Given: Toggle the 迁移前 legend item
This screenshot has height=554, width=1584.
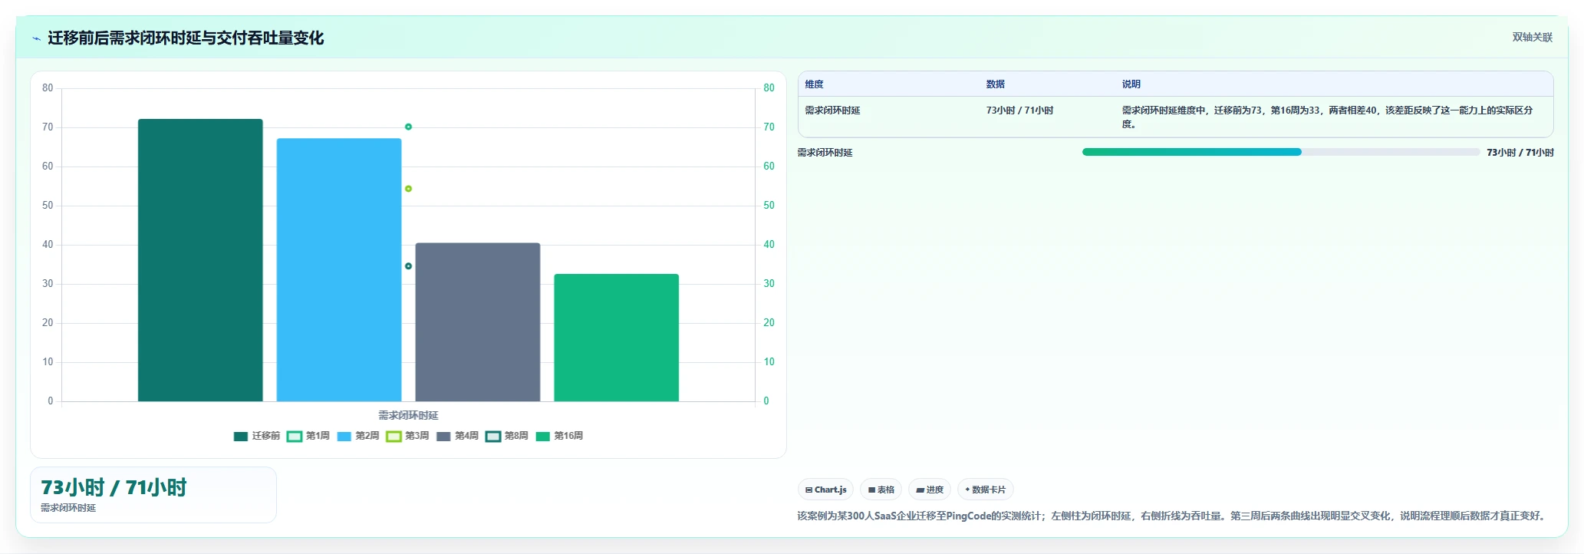Looking at the screenshot, I should click(x=257, y=436).
